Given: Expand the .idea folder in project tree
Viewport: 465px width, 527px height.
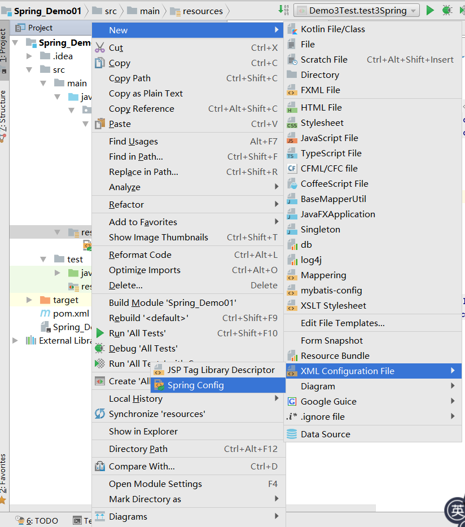Looking at the screenshot, I should (x=29, y=56).
